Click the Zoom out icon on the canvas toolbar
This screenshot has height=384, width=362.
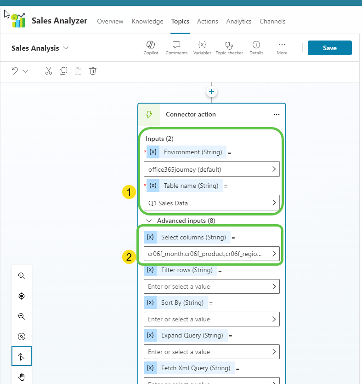pyautogui.click(x=21, y=316)
